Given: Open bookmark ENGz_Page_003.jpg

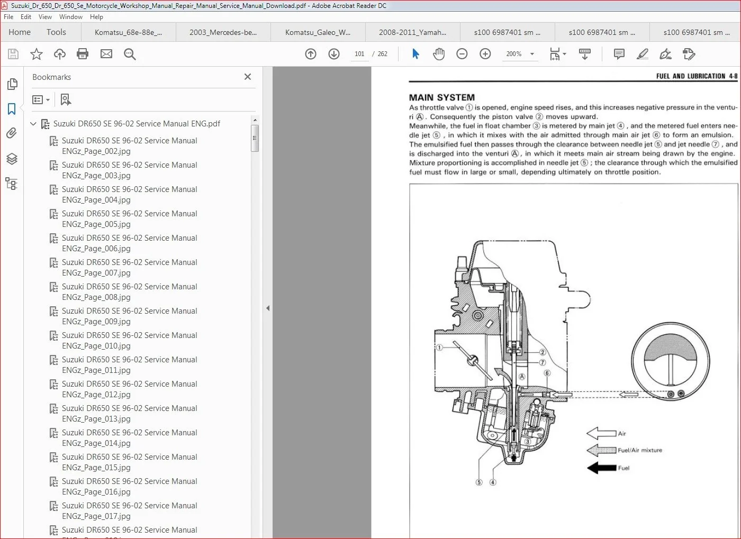Looking at the screenshot, I should click(129, 170).
